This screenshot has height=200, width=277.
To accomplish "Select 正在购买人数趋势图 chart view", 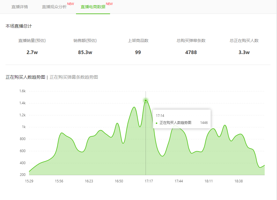I will click(26, 77).
